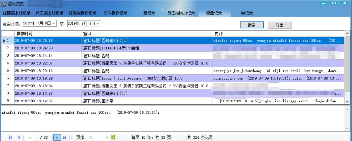Go to the first page of records
Image resolution: width=352 pixels, height=141 pixels.
point(11,137)
